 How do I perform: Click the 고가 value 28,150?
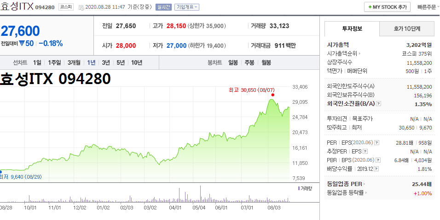pos(176,26)
